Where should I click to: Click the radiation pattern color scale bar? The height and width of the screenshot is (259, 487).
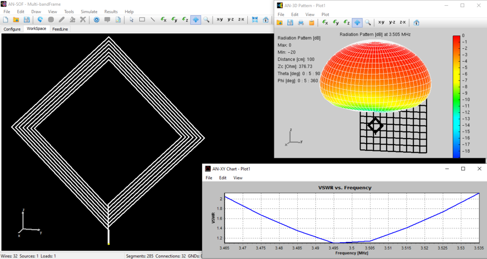pos(456,97)
